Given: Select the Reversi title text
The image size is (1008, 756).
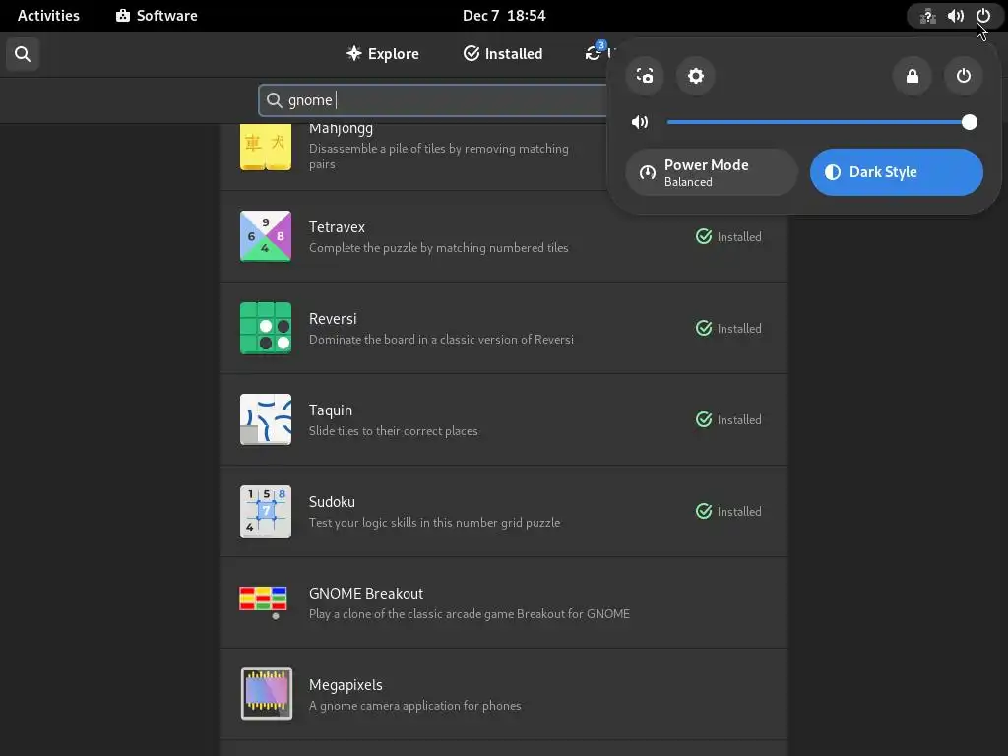Looking at the screenshot, I should click(333, 319).
